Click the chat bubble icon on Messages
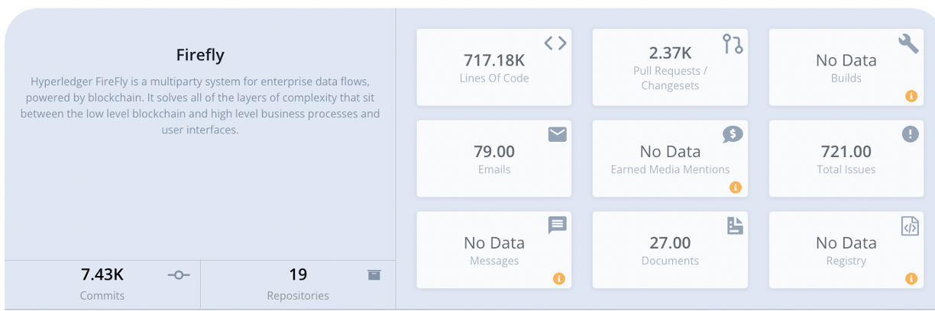 [x=558, y=225]
